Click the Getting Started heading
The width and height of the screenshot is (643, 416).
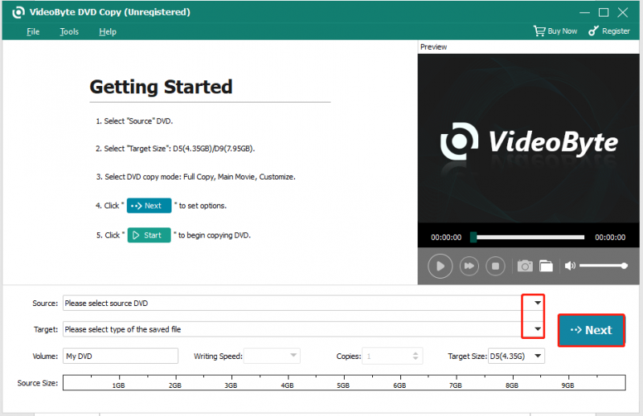click(162, 87)
